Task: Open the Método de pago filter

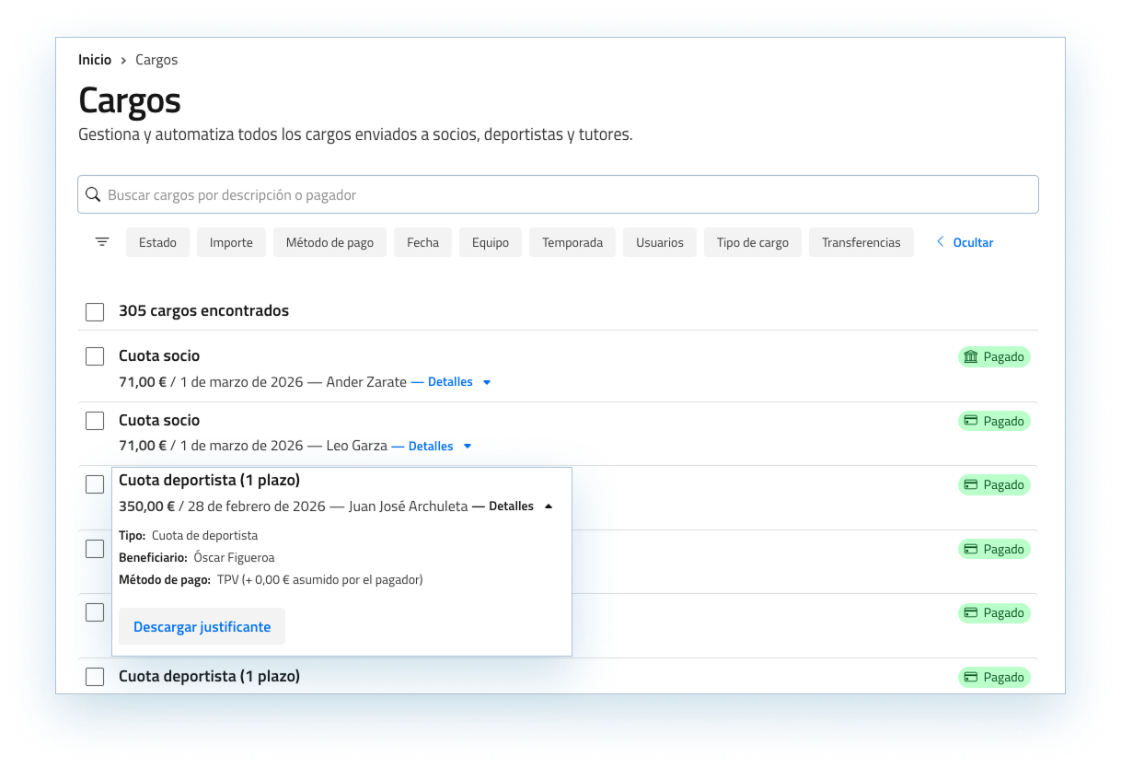Action: [x=329, y=242]
